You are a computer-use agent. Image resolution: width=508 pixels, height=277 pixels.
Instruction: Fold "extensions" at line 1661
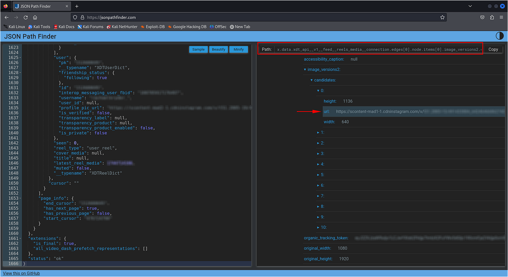click(x=20, y=238)
